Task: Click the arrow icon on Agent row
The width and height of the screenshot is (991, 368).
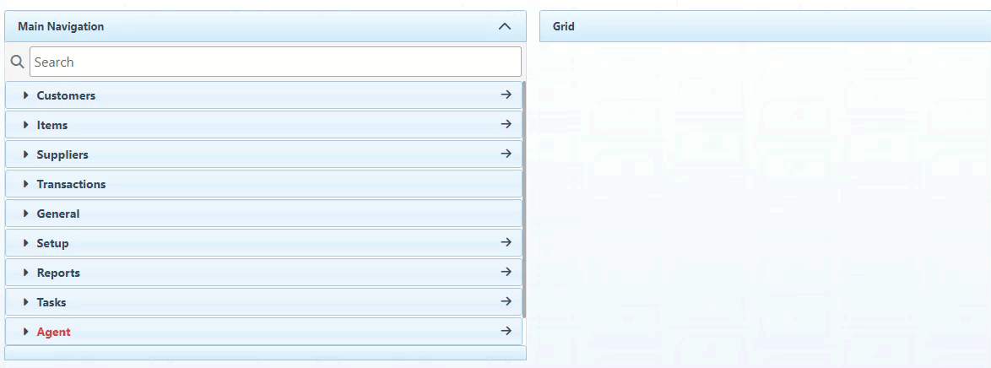Action: pos(506,332)
